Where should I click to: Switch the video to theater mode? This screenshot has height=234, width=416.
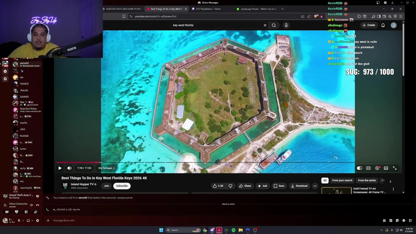point(386,168)
